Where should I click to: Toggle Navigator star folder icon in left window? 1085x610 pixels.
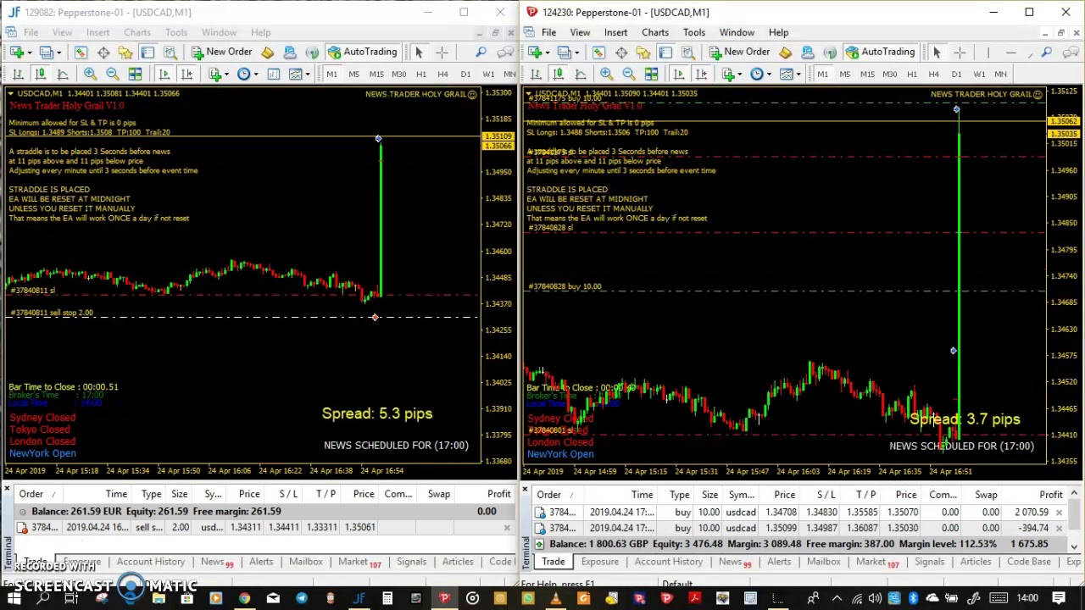125,53
